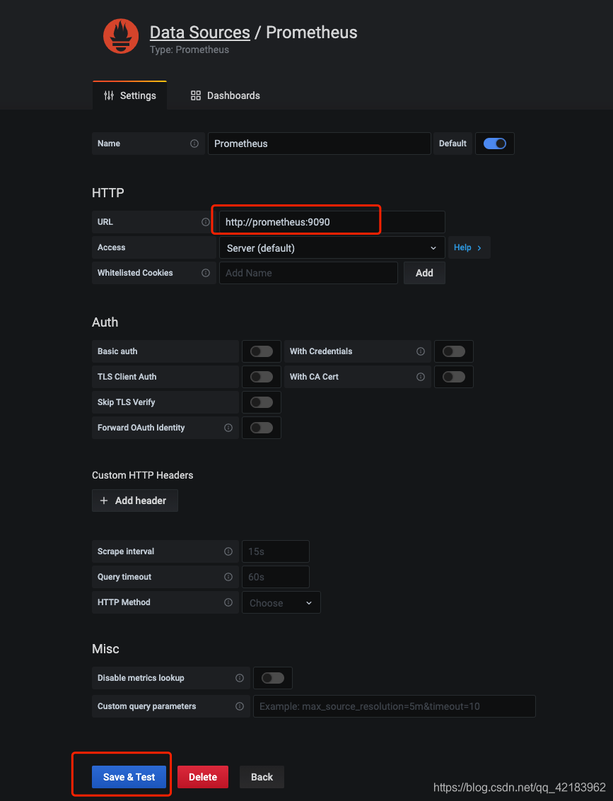Toggle the Default data source switch

[494, 144]
